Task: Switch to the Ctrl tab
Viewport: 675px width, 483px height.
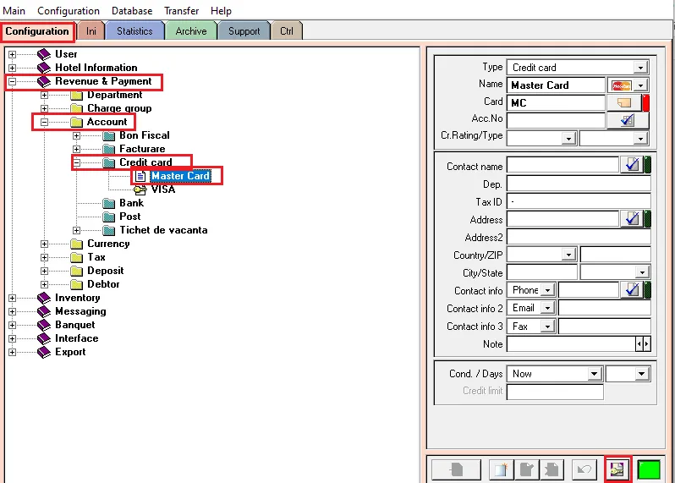Action: click(287, 31)
